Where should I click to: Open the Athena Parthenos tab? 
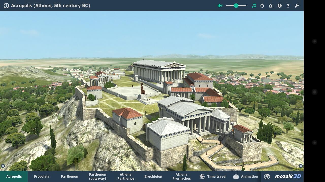[x=126, y=176]
